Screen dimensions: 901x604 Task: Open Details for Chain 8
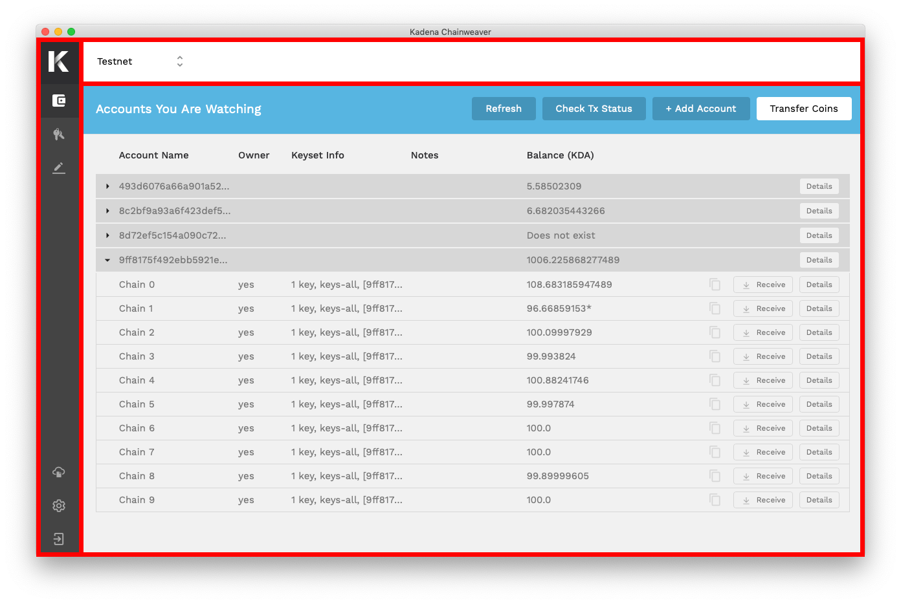[x=819, y=476]
